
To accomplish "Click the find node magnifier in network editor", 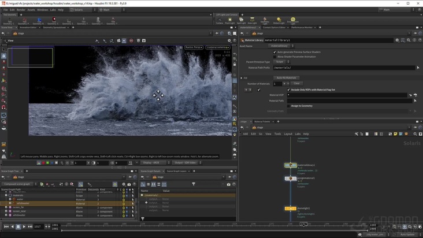I will (x=415, y=134).
